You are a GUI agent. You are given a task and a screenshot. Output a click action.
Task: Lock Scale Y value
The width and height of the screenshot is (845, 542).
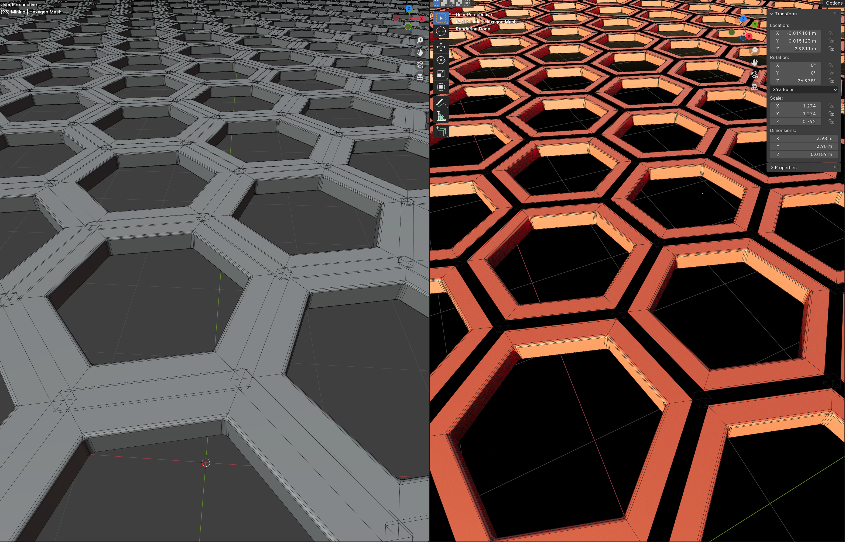[x=831, y=114]
